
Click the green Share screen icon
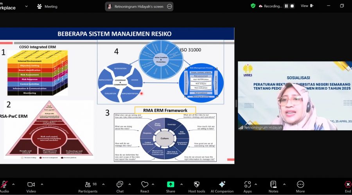tap(171, 184)
